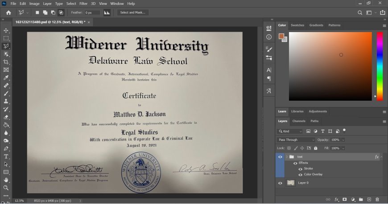Viewport: 388px width, 204px height.
Task: Click the Select and Mask button
Action: point(132,12)
